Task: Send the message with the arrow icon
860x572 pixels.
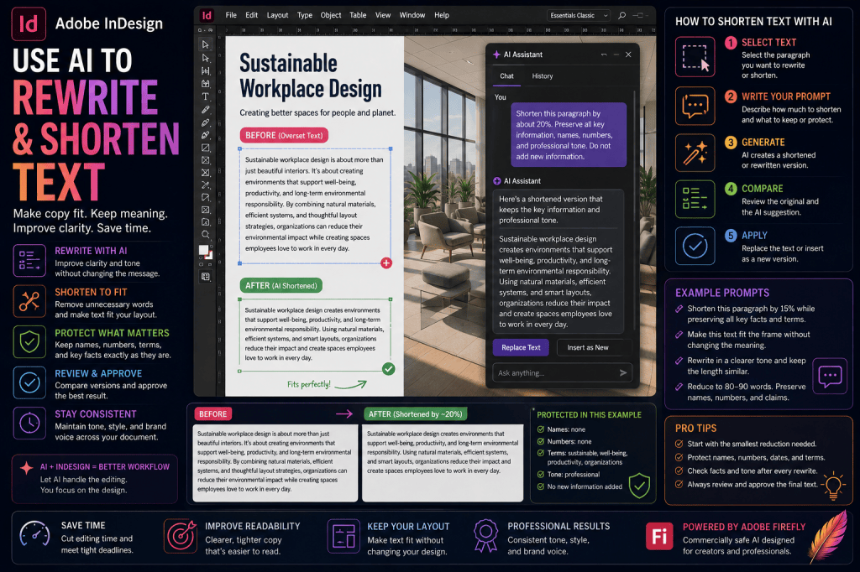Action: 623,372
